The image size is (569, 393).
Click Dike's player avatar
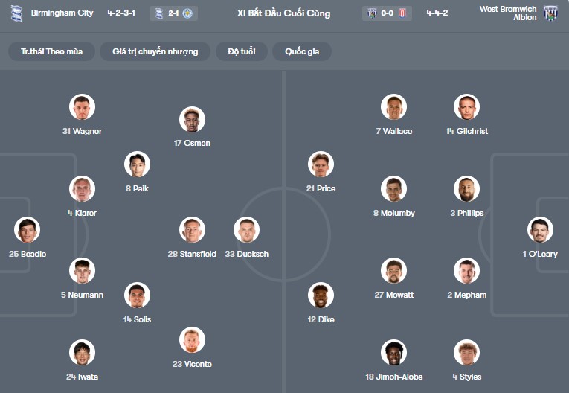(x=321, y=295)
